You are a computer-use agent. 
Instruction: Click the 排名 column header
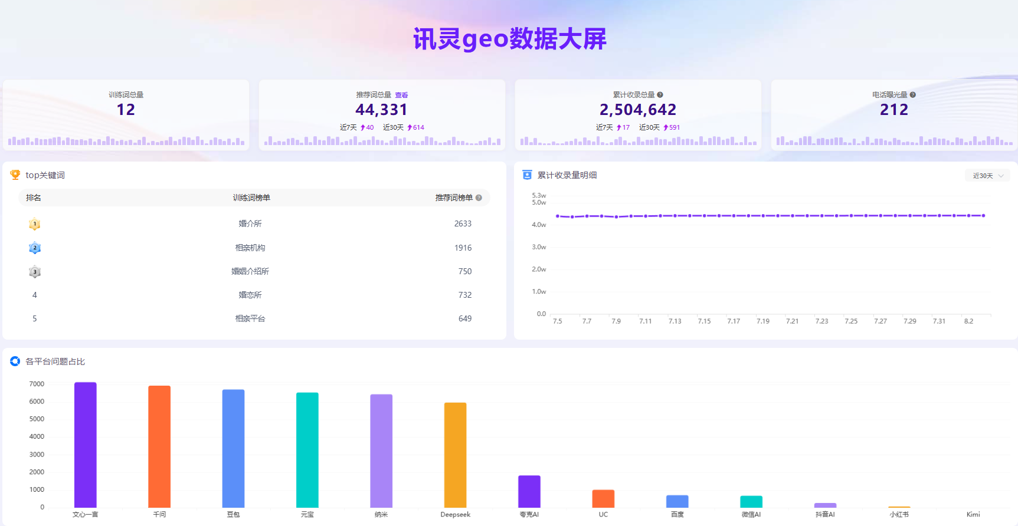pyautogui.click(x=34, y=198)
